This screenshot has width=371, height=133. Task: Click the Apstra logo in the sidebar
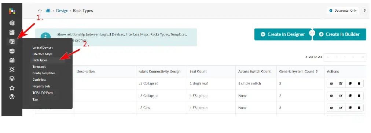pyautogui.click(x=12, y=11)
